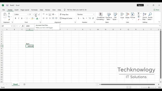Screen dimensions: 162x91
Task: Click the Decrease Font Size button
Action: tap(39, 14)
